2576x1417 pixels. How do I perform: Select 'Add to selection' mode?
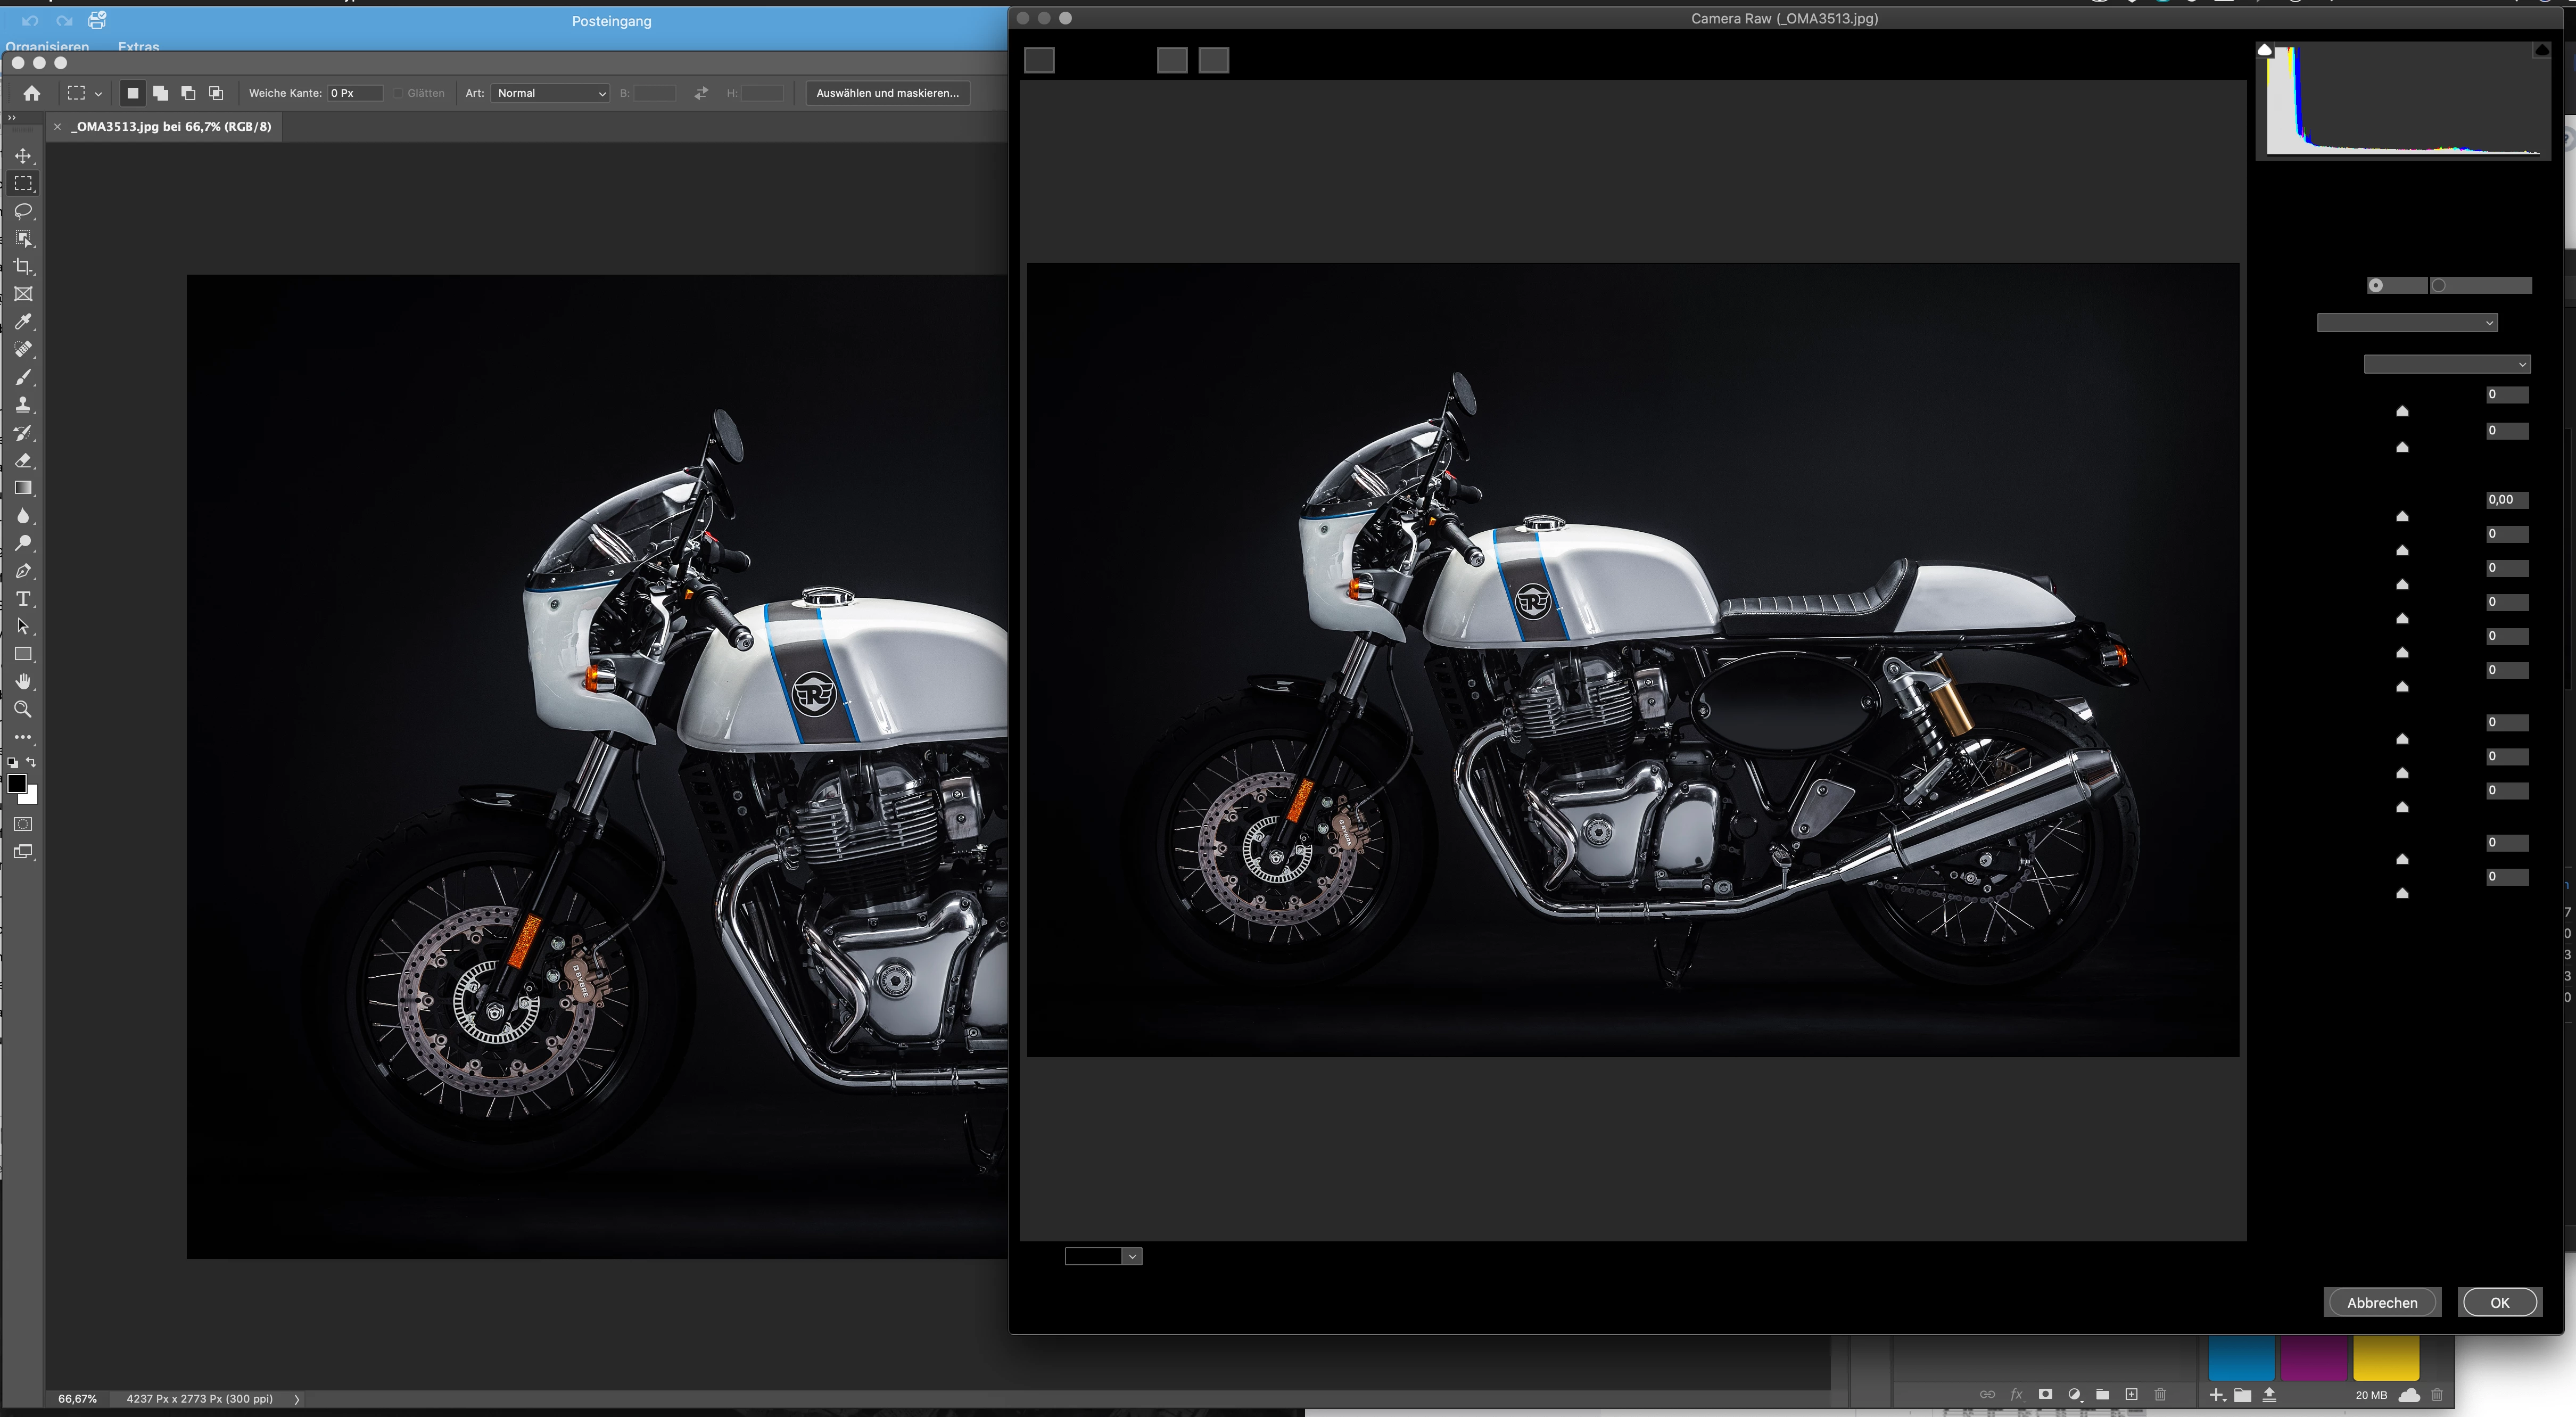161,93
